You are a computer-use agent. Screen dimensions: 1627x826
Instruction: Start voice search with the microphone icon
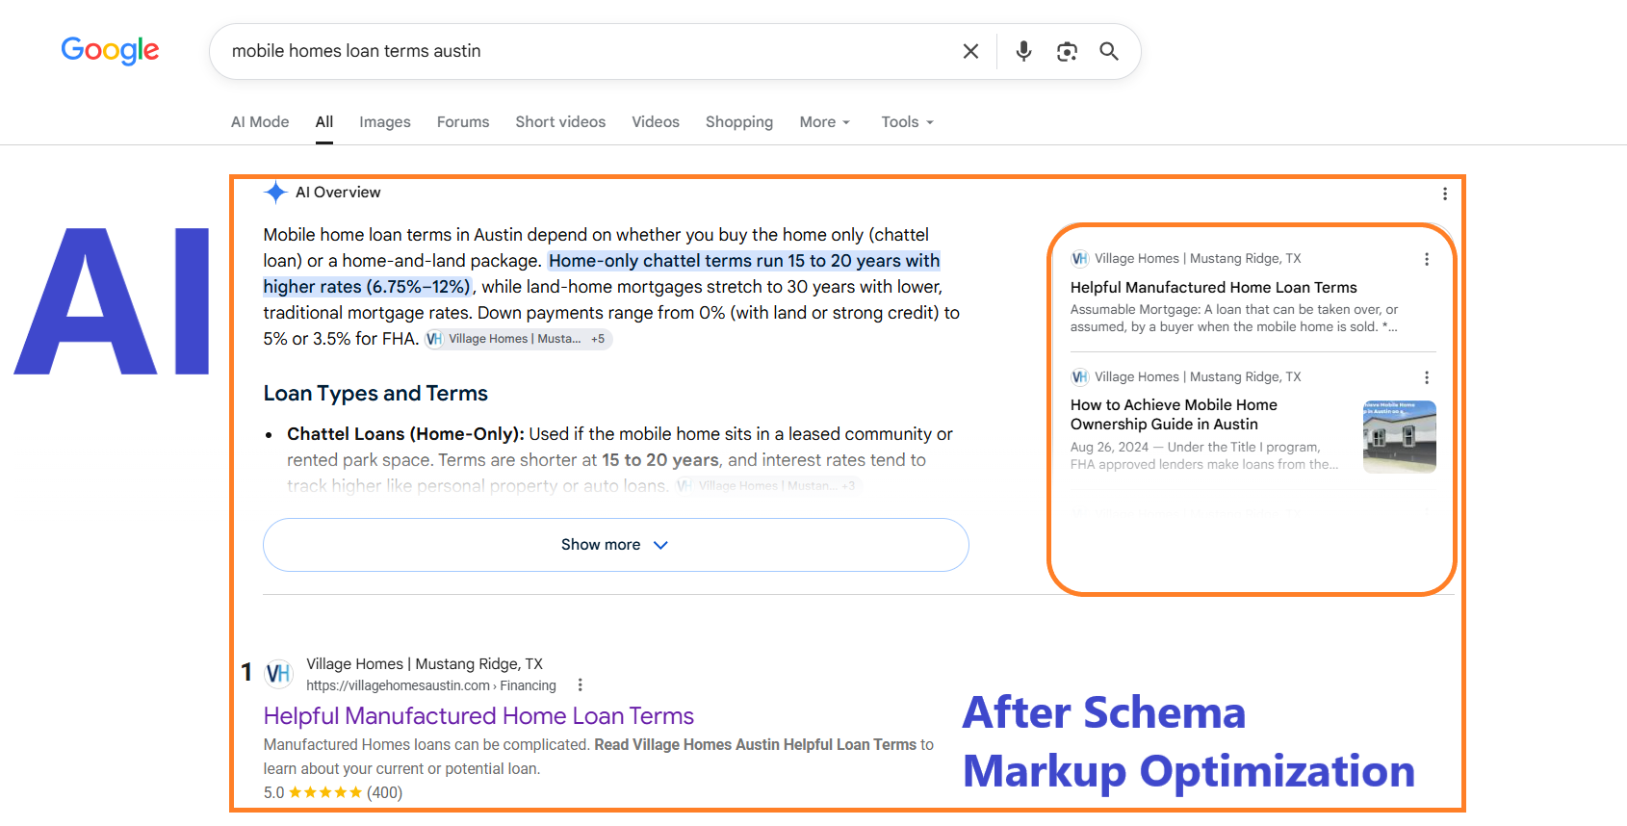point(1023,51)
